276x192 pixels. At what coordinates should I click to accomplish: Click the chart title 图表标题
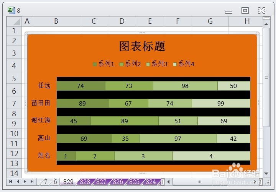click(x=142, y=46)
